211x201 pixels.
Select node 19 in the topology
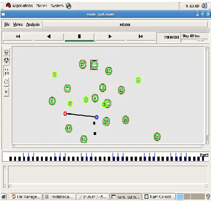click(106, 121)
